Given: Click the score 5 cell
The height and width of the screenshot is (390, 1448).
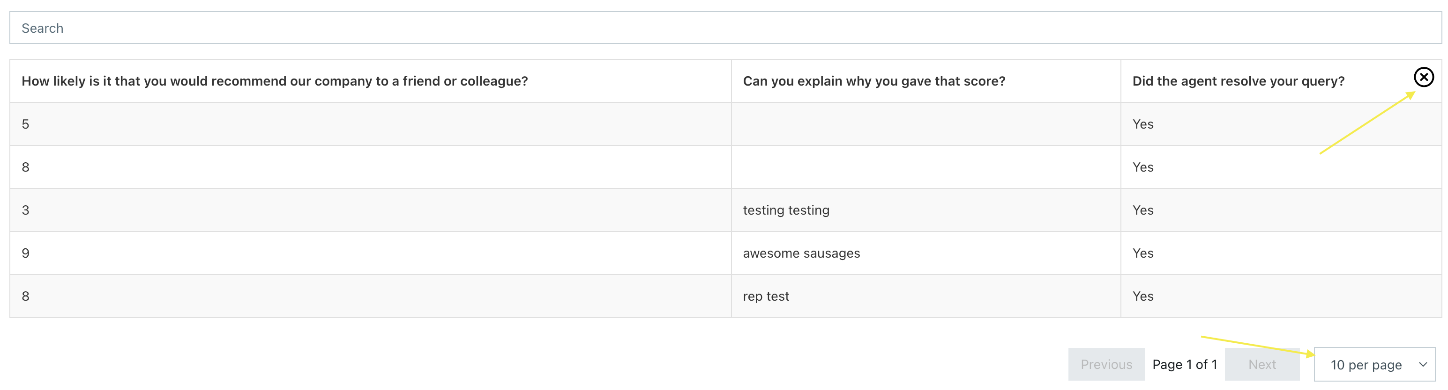Looking at the screenshot, I should 25,124.
